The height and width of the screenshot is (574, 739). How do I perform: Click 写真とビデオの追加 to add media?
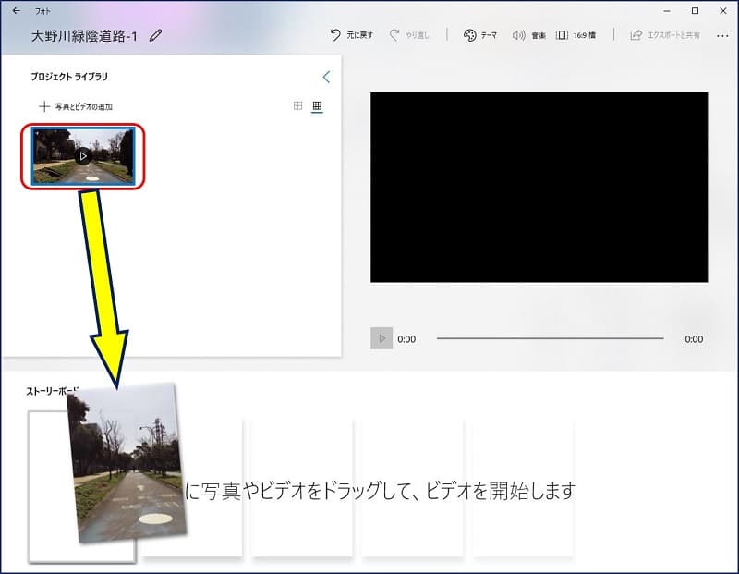click(x=76, y=107)
